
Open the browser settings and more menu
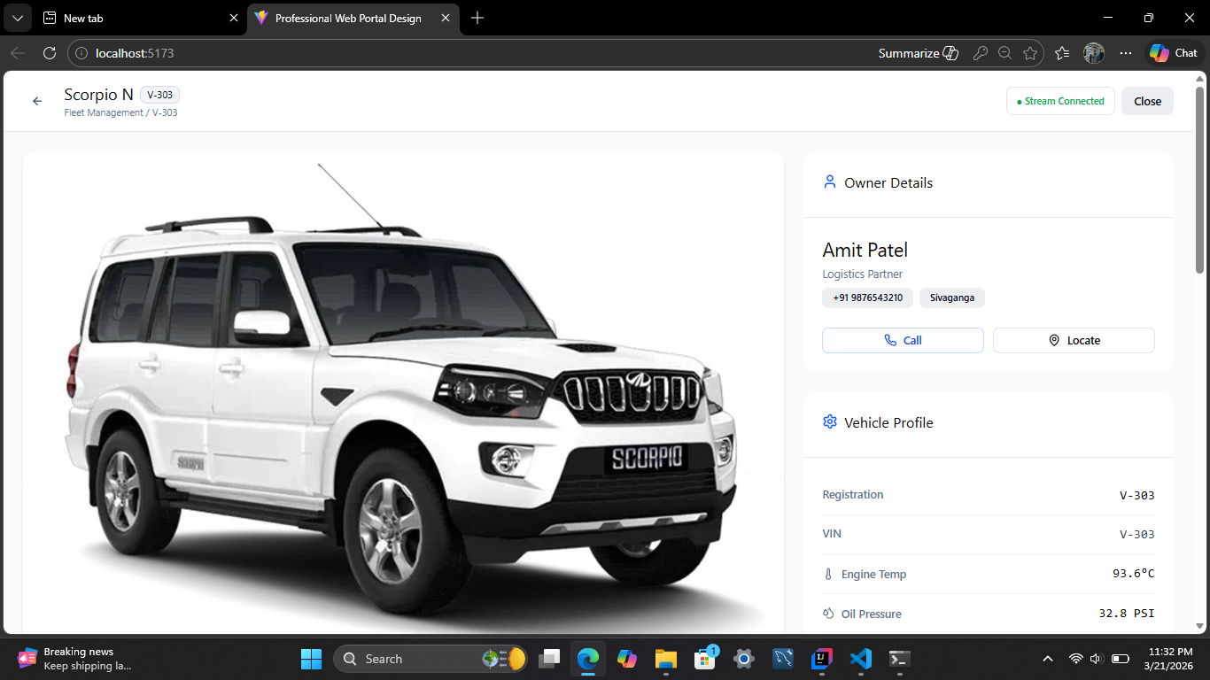point(1126,53)
